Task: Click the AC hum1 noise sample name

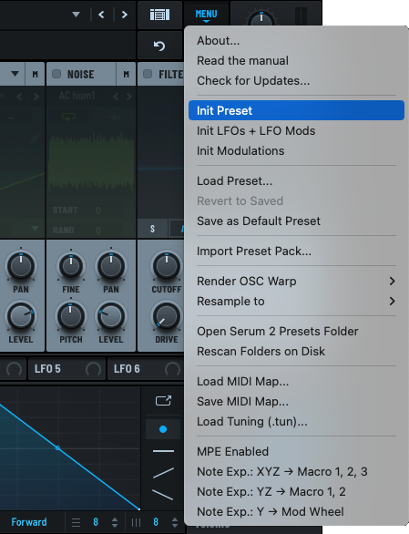Action: pos(77,96)
